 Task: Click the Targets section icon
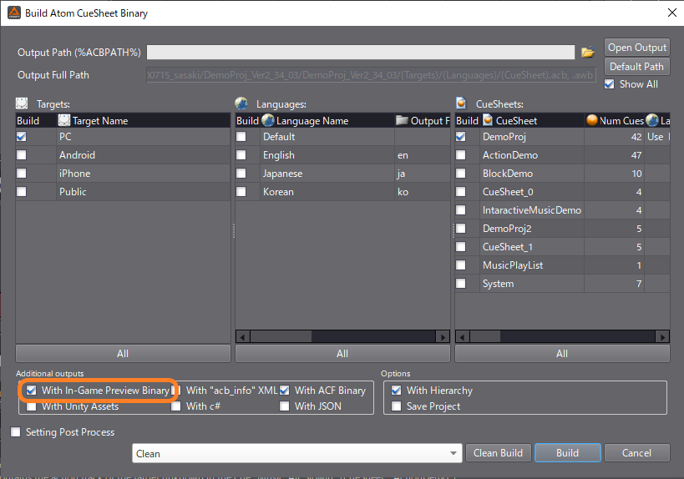[x=22, y=103]
